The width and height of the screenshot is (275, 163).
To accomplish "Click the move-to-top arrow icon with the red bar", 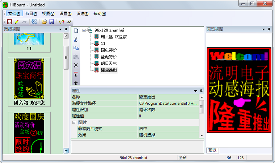I will tap(76, 74).
